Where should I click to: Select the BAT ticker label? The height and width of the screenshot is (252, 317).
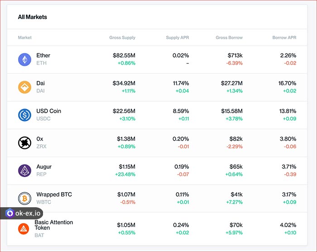[x=39, y=235]
